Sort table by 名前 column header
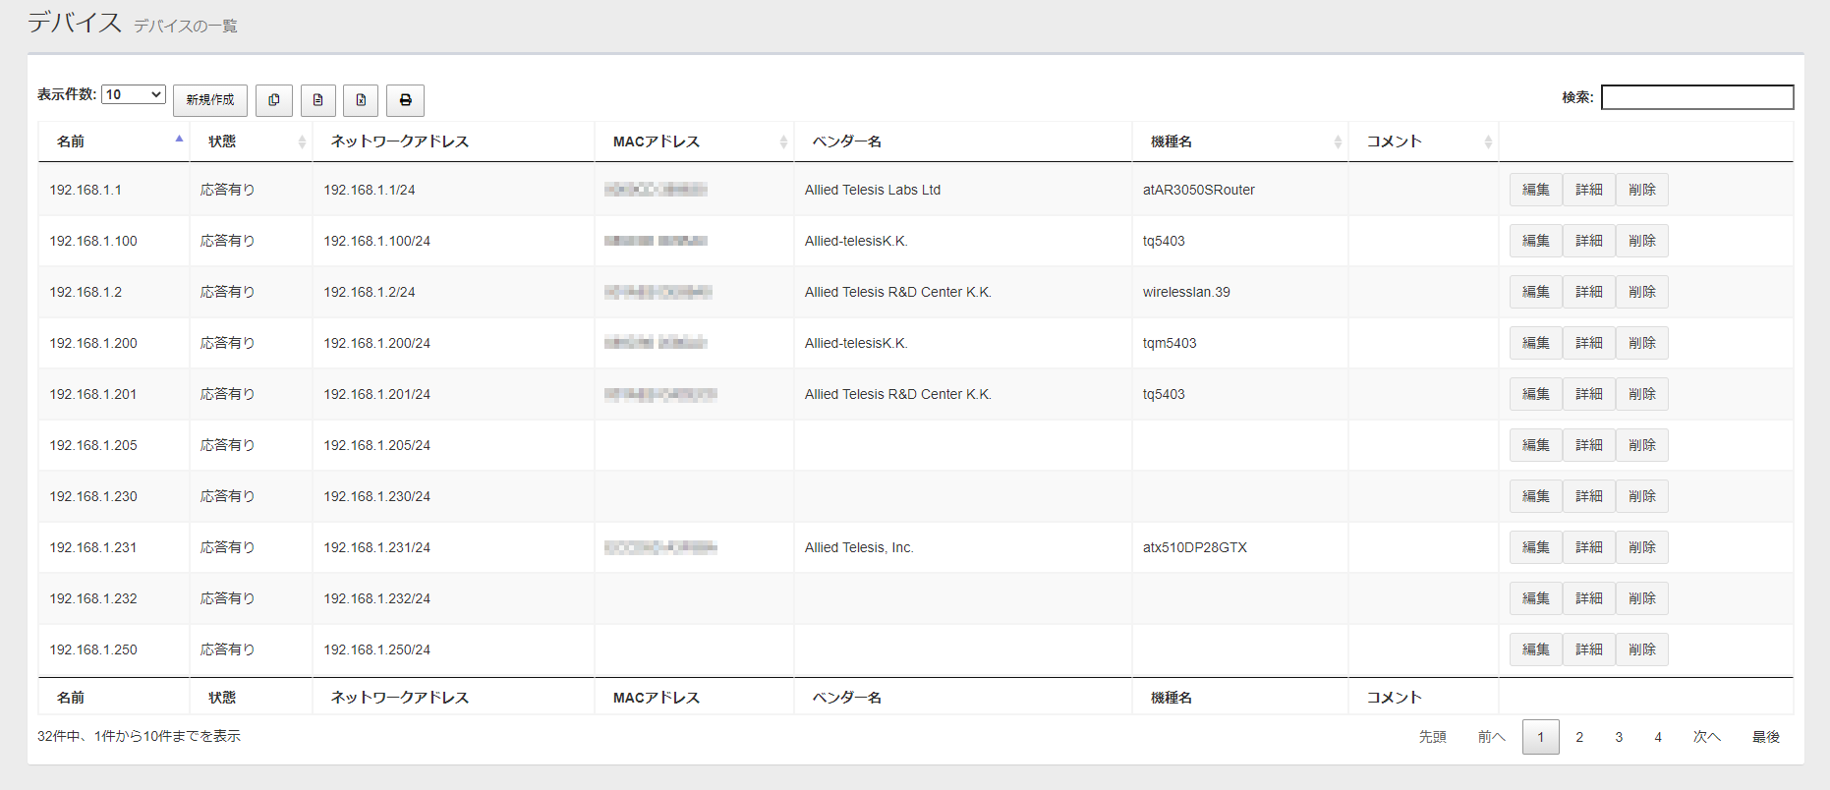The image size is (1830, 790). click(114, 141)
